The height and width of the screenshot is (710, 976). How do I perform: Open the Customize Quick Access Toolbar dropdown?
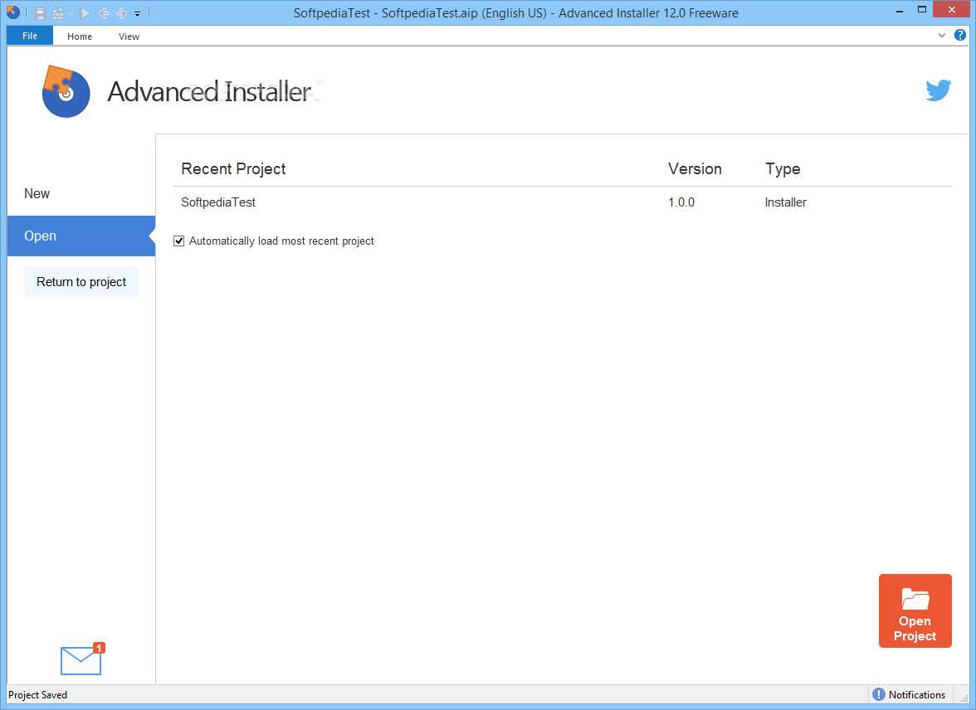(x=137, y=14)
